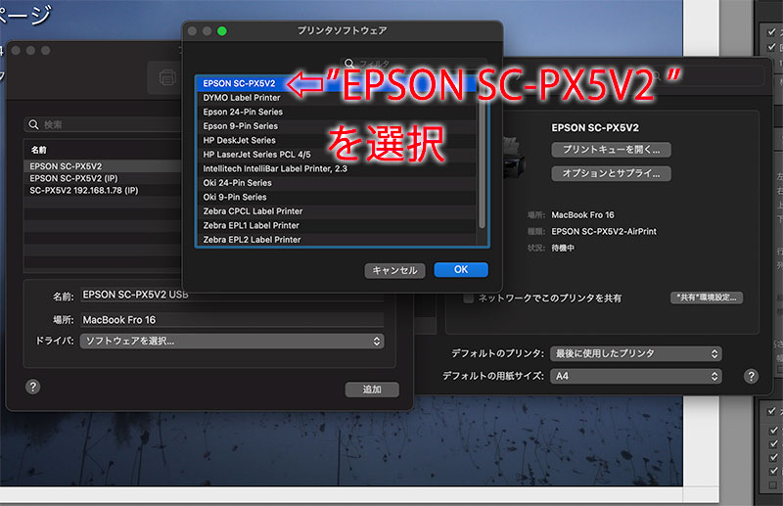Image resolution: width=783 pixels, height=506 pixels.
Task: Select EPSON SC-PX5V2 (IP) row
Action: tap(103, 178)
